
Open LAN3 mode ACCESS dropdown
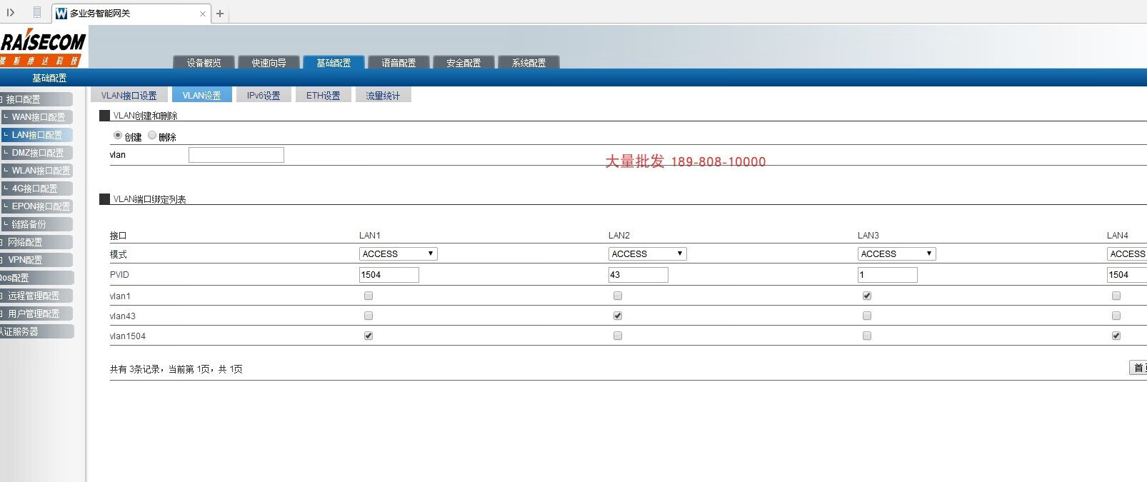click(896, 253)
